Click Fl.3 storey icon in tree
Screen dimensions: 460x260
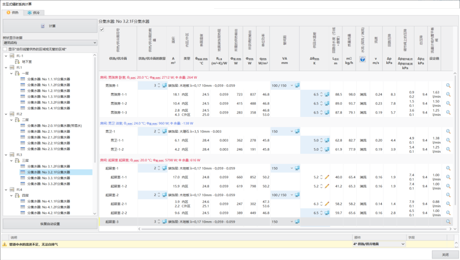[x=12, y=154]
